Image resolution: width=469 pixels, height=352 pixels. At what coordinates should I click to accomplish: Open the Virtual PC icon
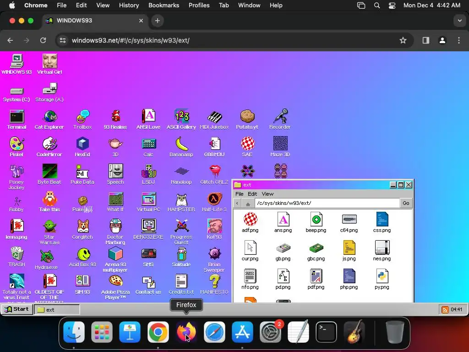click(148, 202)
